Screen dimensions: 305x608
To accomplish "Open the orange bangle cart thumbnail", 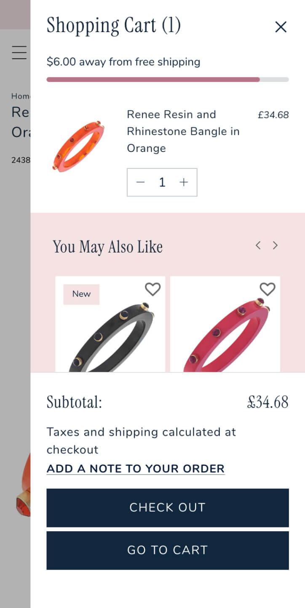I will pos(79,146).
